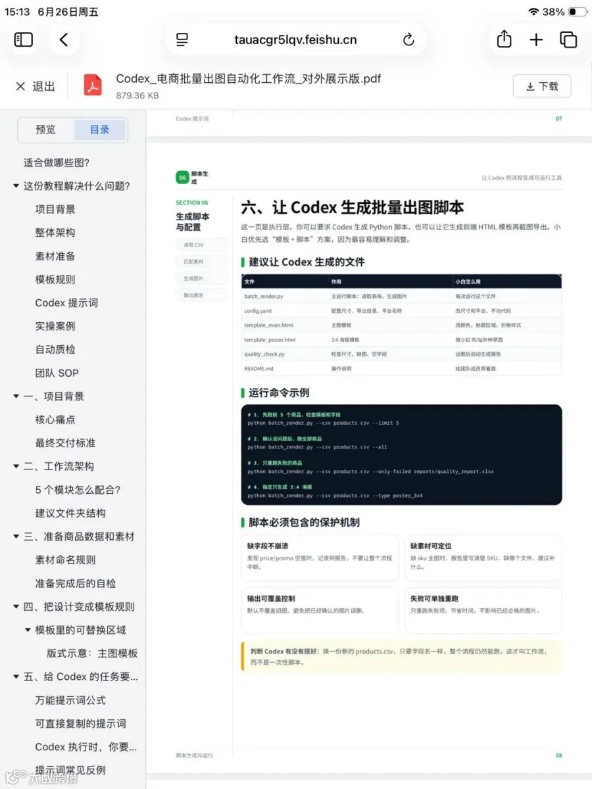Add a new tab with the plus icon
Image resolution: width=592 pixels, height=789 pixels.
click(536, 40)
